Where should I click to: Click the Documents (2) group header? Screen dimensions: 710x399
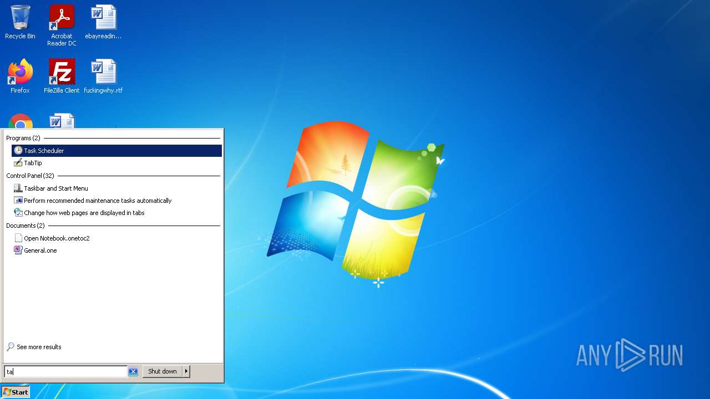[x=26, y=226]
